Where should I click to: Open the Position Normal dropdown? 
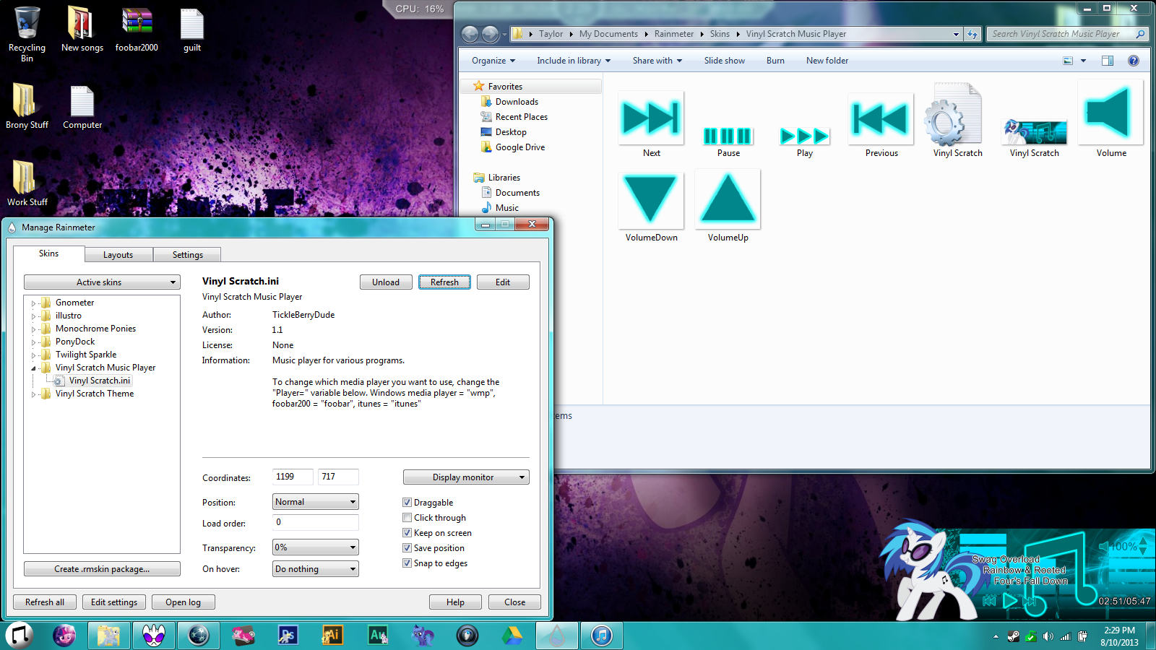[315, 502]
